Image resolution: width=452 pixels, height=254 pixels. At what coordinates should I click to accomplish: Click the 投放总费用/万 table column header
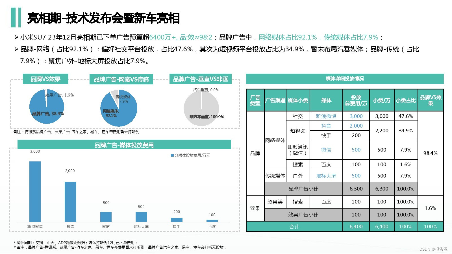356,100
